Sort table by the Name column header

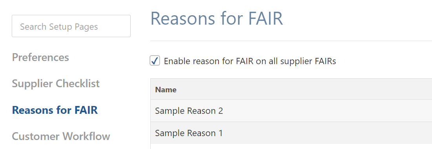(166, 90)
